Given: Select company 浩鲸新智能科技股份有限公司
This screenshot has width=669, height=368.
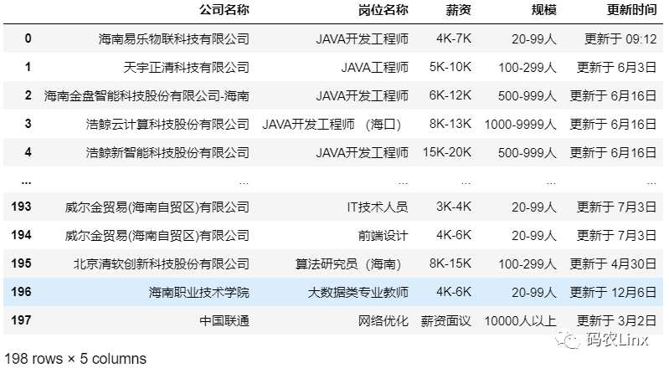Looking at the screenshot, I should click(167, 152).
